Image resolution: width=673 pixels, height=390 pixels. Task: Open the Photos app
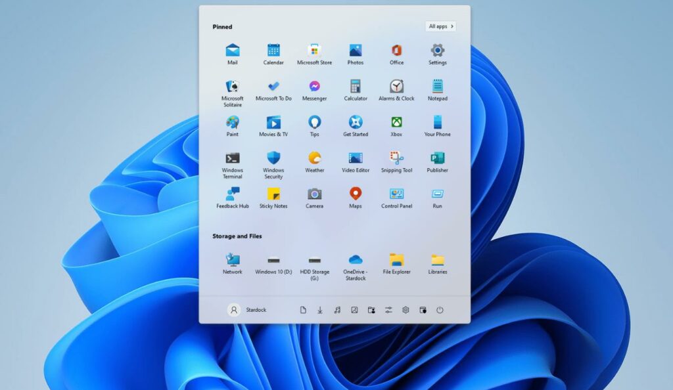(356, 54)
